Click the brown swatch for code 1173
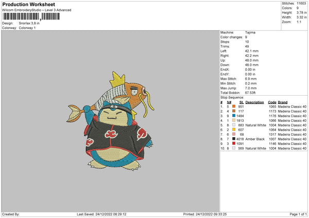This screenshot has height=218, width=309. (234, 111)
